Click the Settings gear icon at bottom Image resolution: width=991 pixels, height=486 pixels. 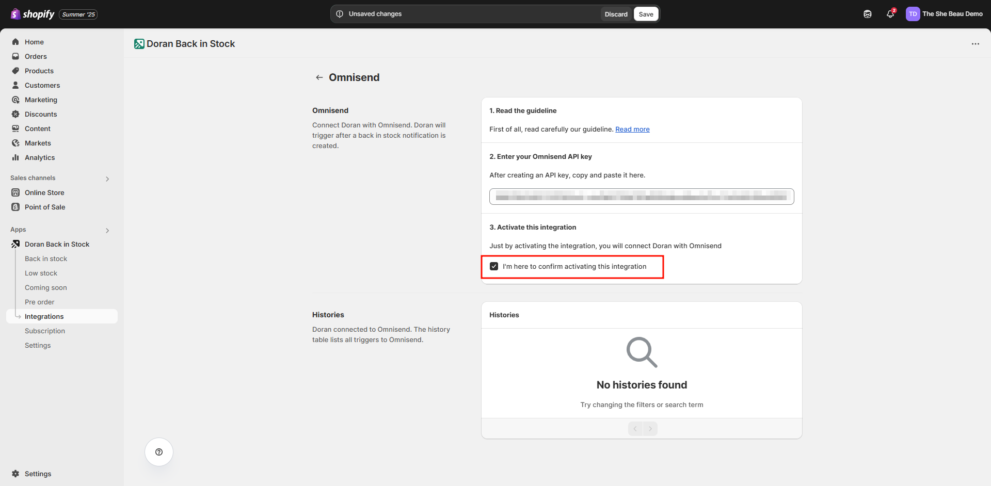(15, 474)
